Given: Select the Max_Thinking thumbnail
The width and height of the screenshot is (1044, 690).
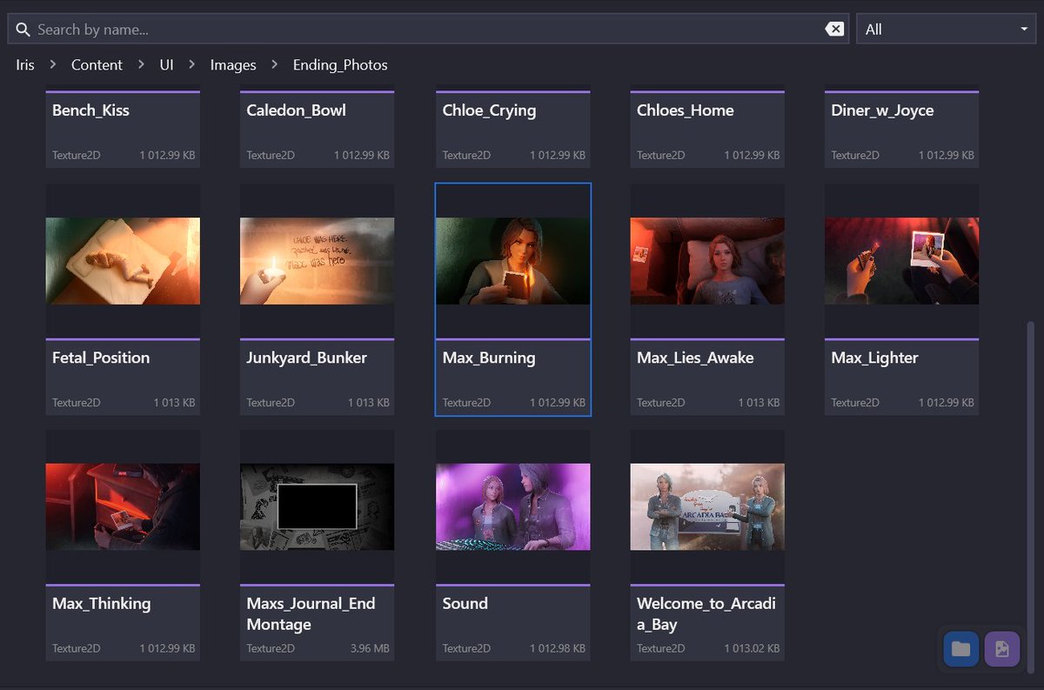Looking at the screenshot, I should (x=123, y=506).
